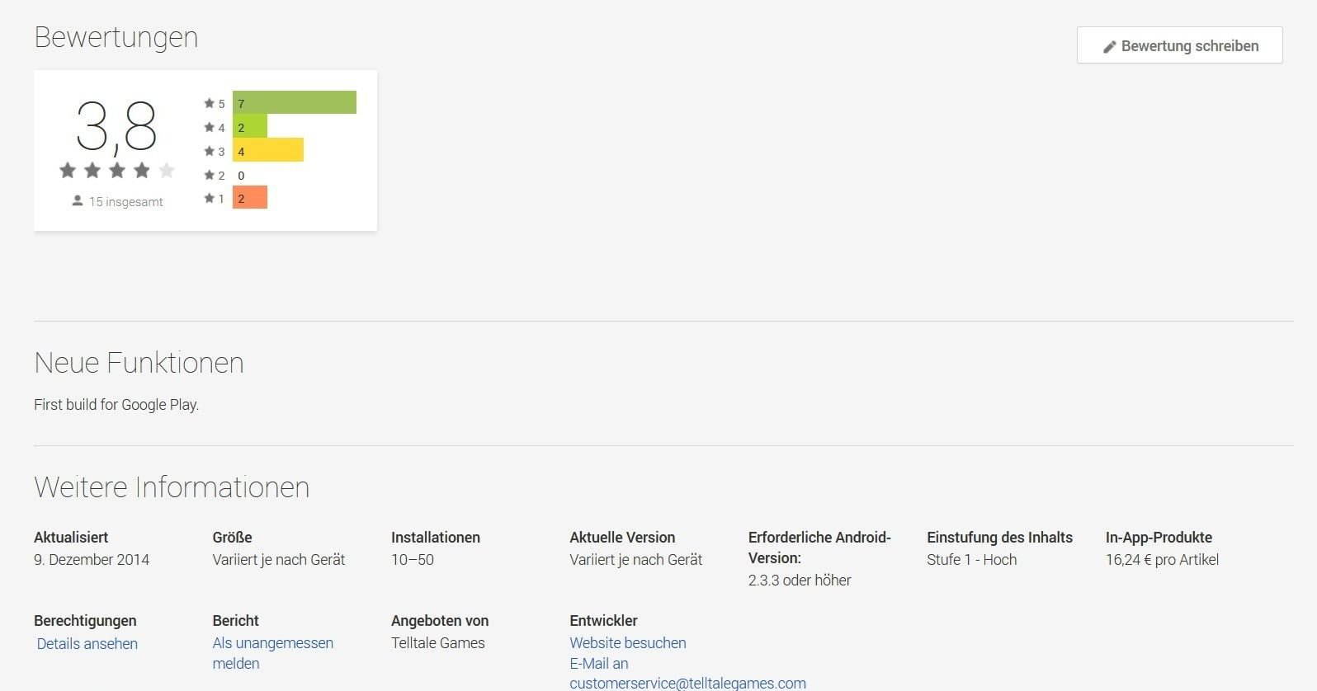Screen dimensions: 1317x691
Task: Click '16,24 € pro Artikel' price
Action: (1162, 560)
